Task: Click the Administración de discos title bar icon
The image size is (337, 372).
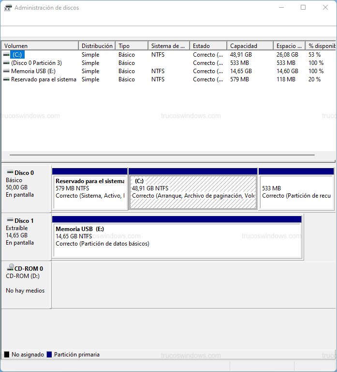Action: [x=8, y=8]
